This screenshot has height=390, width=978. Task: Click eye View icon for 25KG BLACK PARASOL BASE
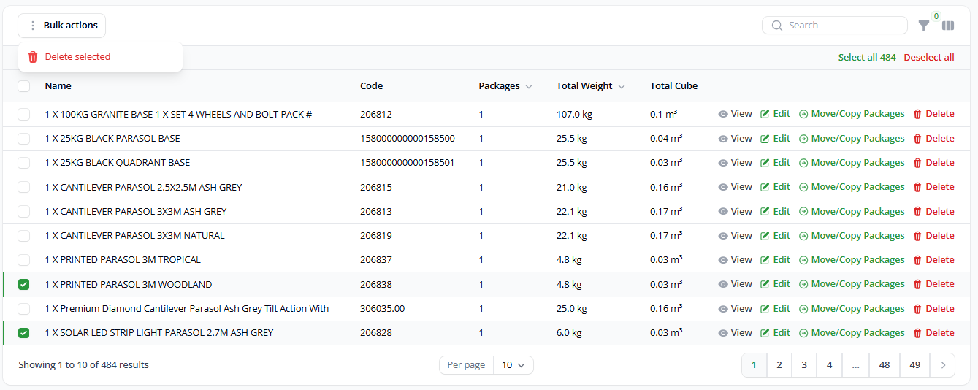tap(723, 139)
